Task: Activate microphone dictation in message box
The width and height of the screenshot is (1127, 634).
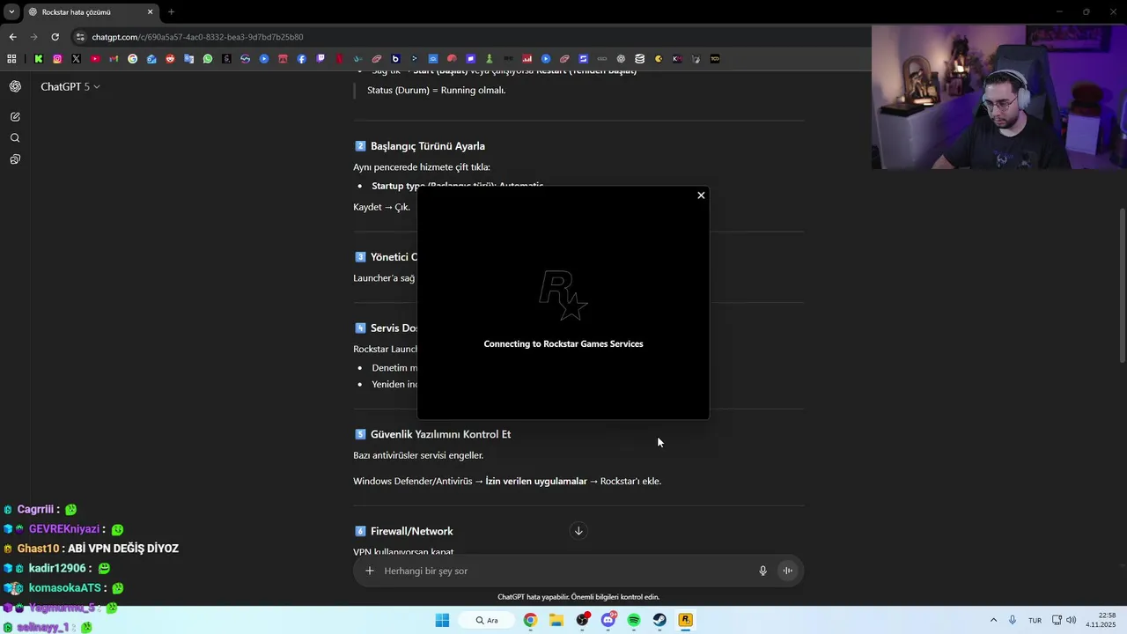Action: 762,571
